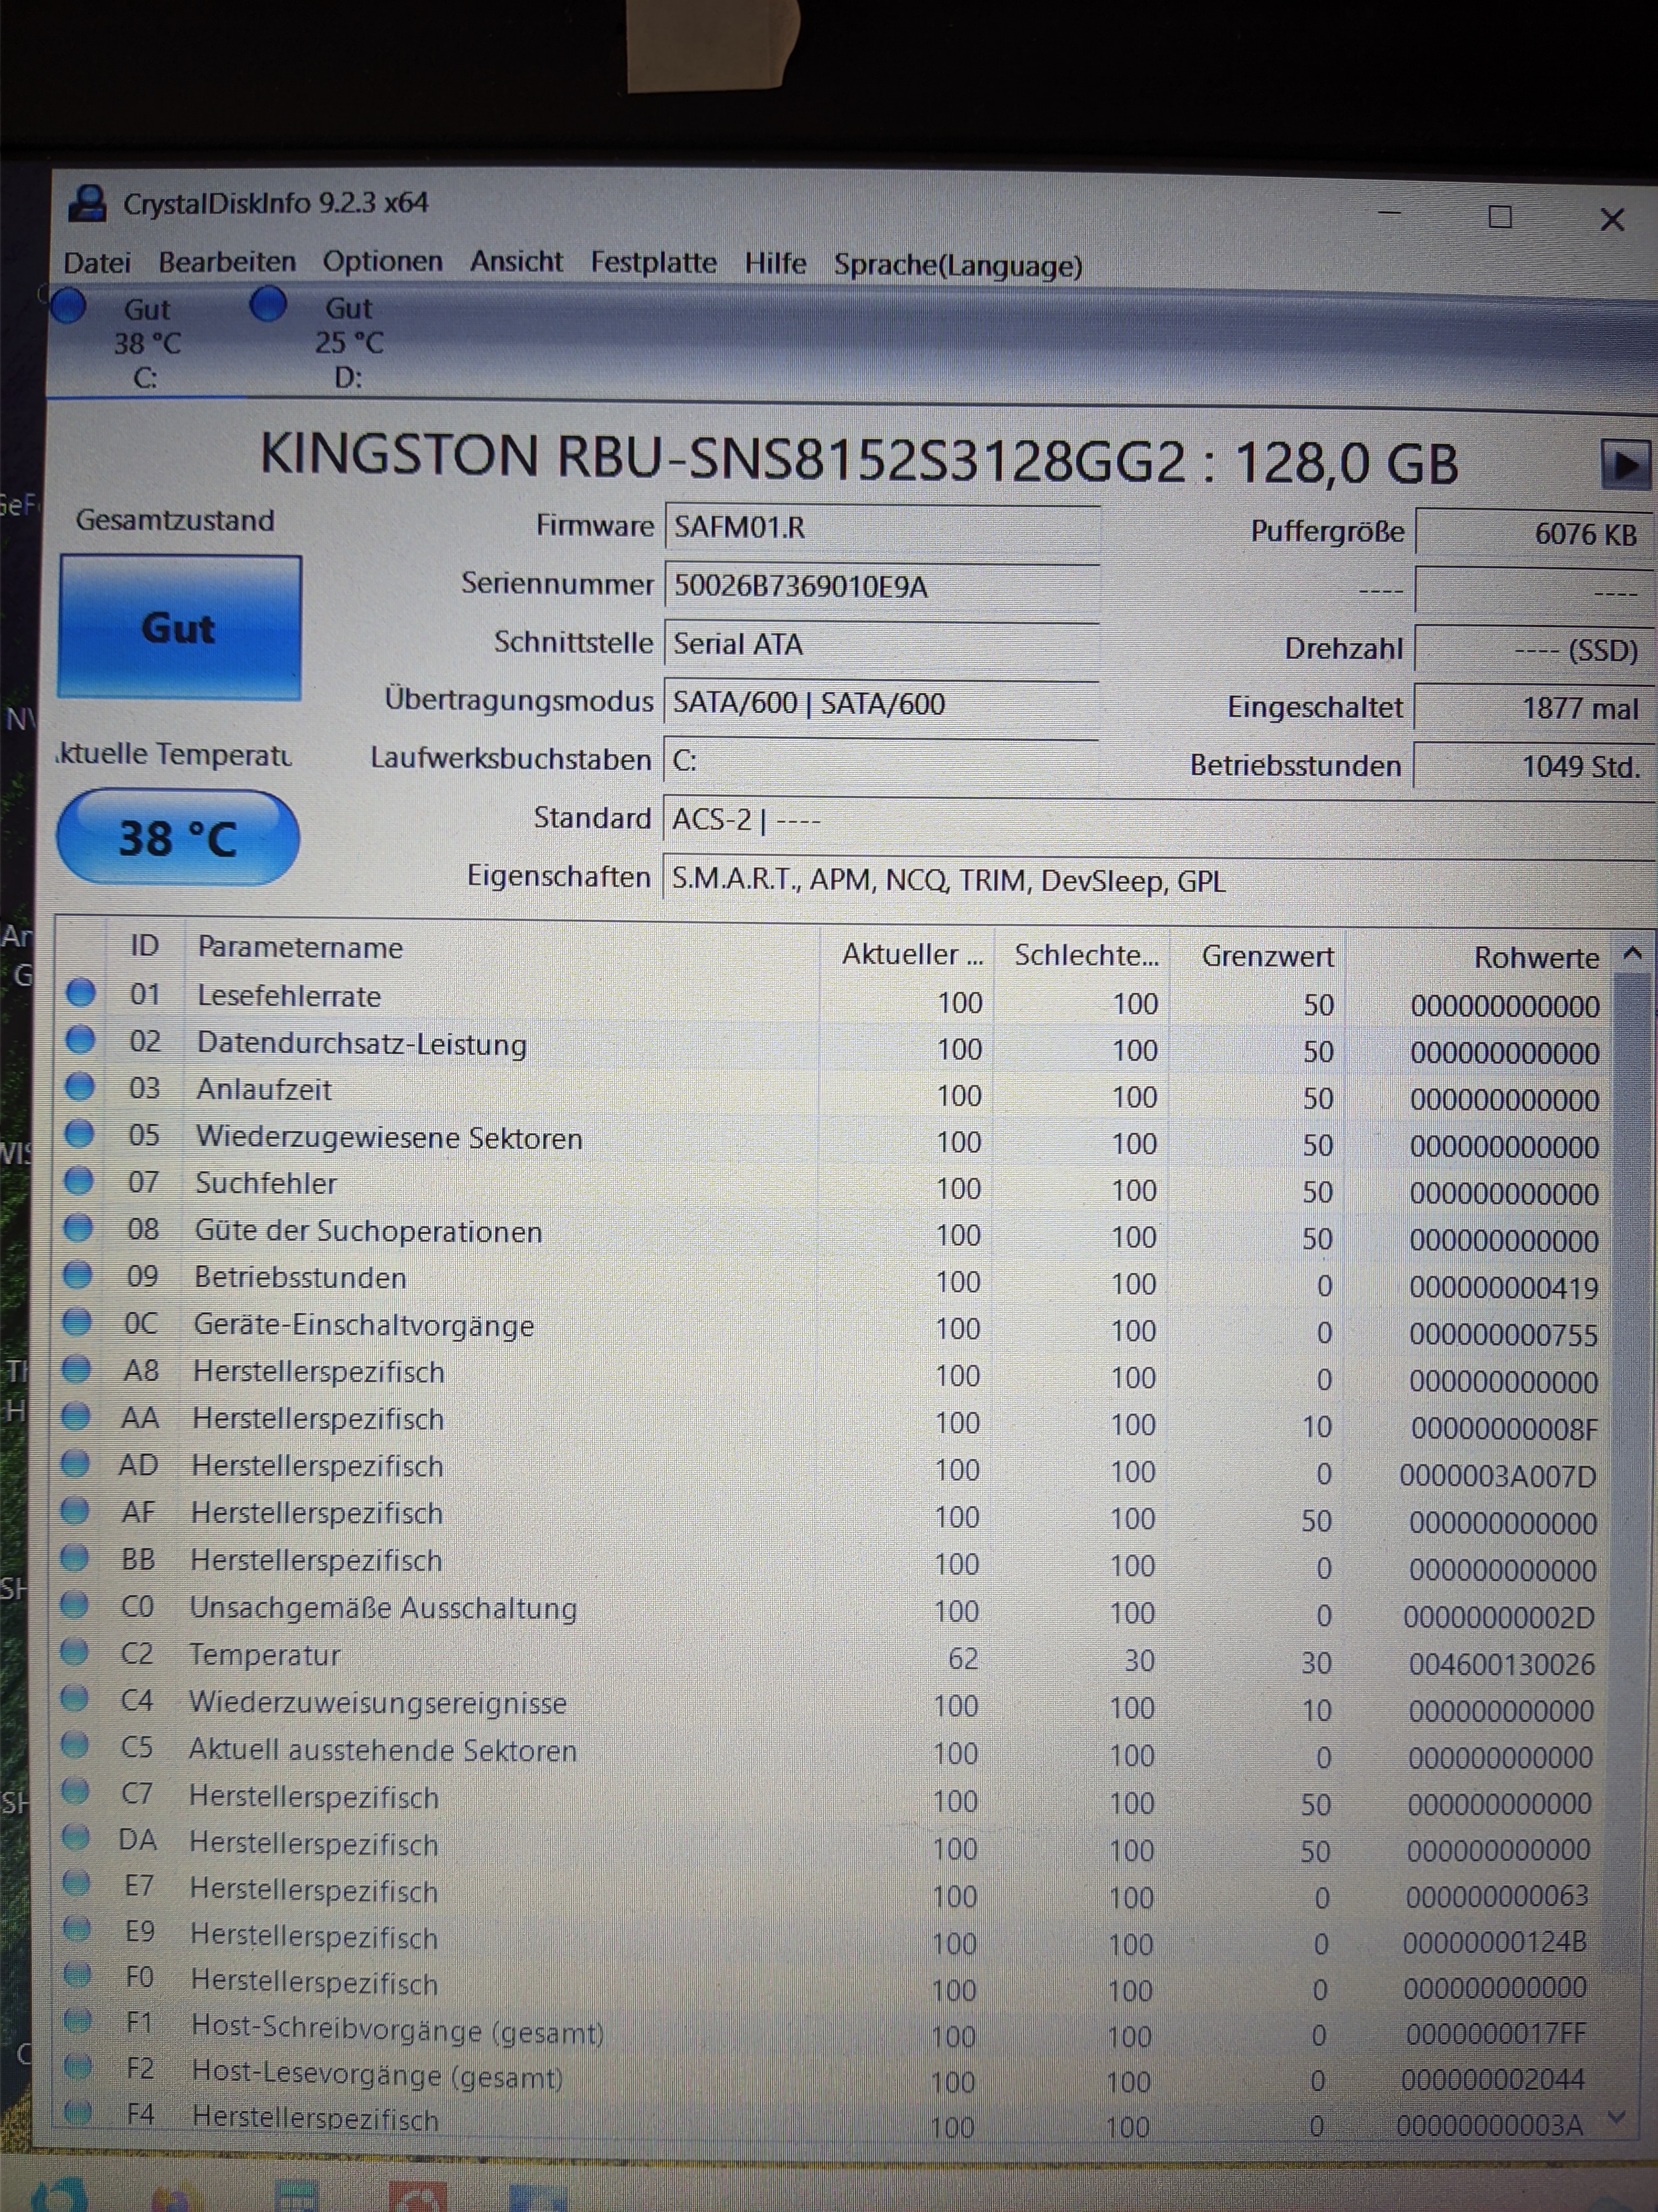
Task: Open the Sprache(Language) menu
Action: pos(957,265)
